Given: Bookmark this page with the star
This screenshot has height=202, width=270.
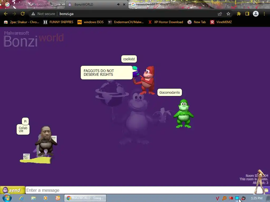Looking at the screenshot, I should 228,14.
